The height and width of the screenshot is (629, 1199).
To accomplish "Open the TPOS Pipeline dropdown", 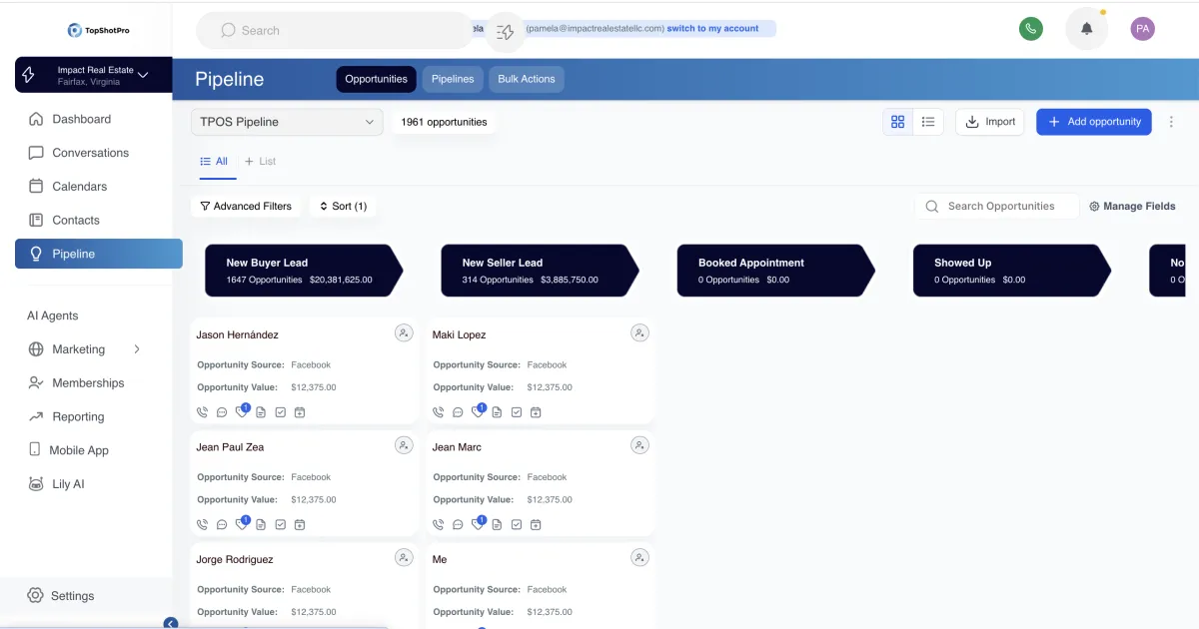I will [287, 122].
